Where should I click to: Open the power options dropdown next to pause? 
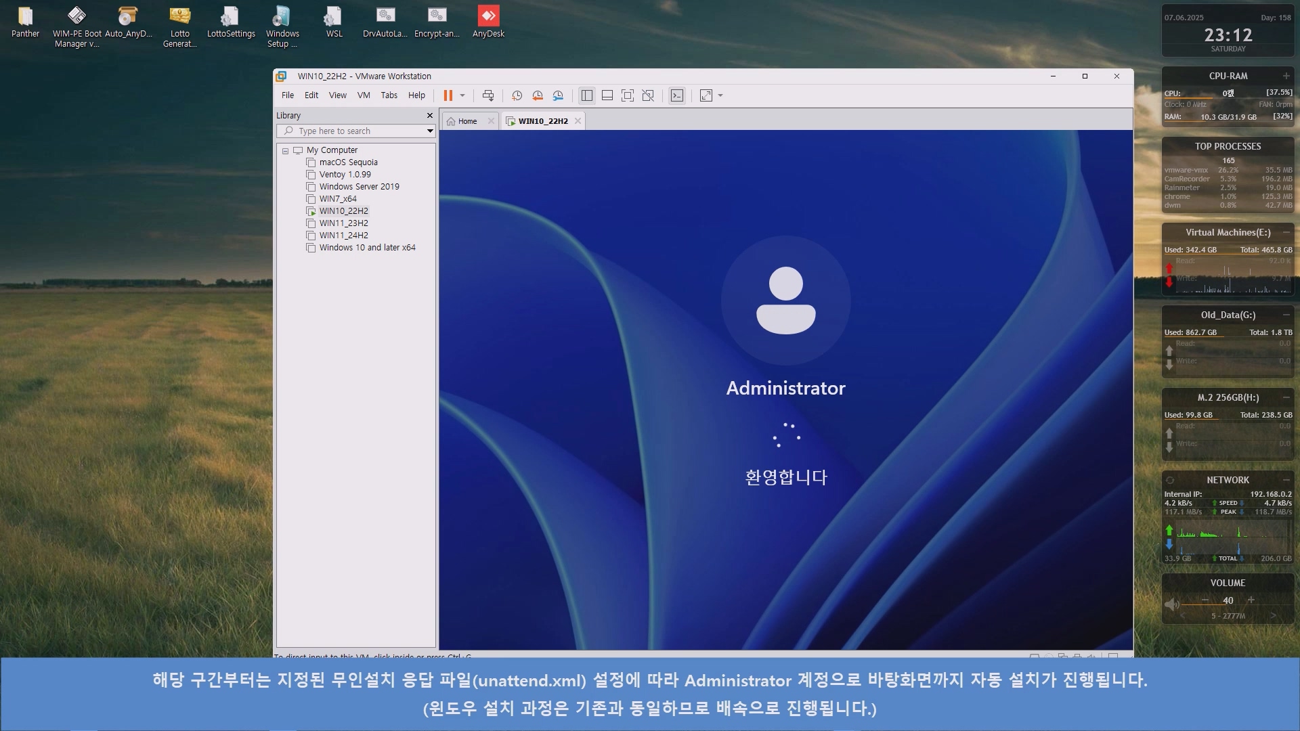462,95
